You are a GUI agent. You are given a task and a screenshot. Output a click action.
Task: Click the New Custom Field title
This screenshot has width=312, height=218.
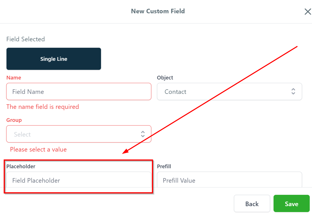click(x=158, y=11)
